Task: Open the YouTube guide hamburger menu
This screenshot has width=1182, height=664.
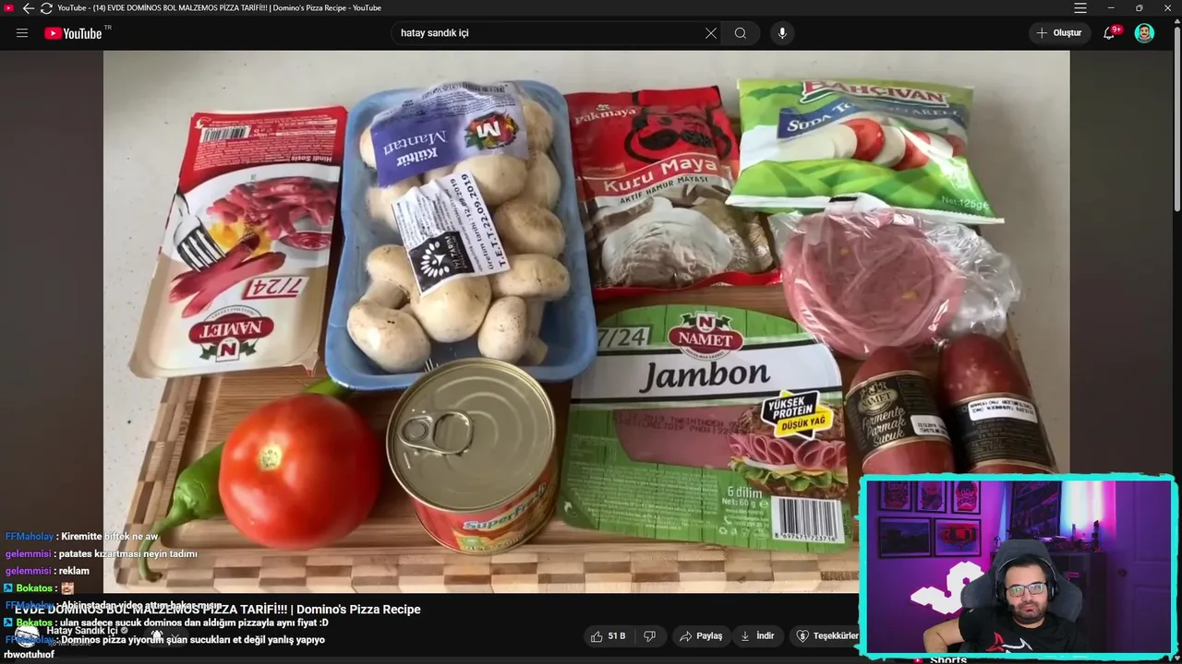Action: coord(22,33)
